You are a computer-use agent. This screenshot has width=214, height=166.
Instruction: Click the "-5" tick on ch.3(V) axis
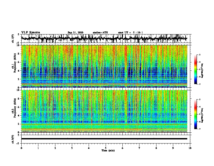[18, 143]
